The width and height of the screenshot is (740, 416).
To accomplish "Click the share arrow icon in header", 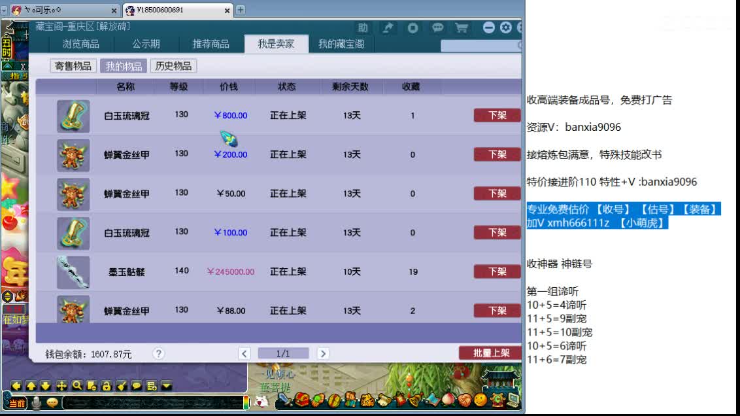I will (388, 28).
